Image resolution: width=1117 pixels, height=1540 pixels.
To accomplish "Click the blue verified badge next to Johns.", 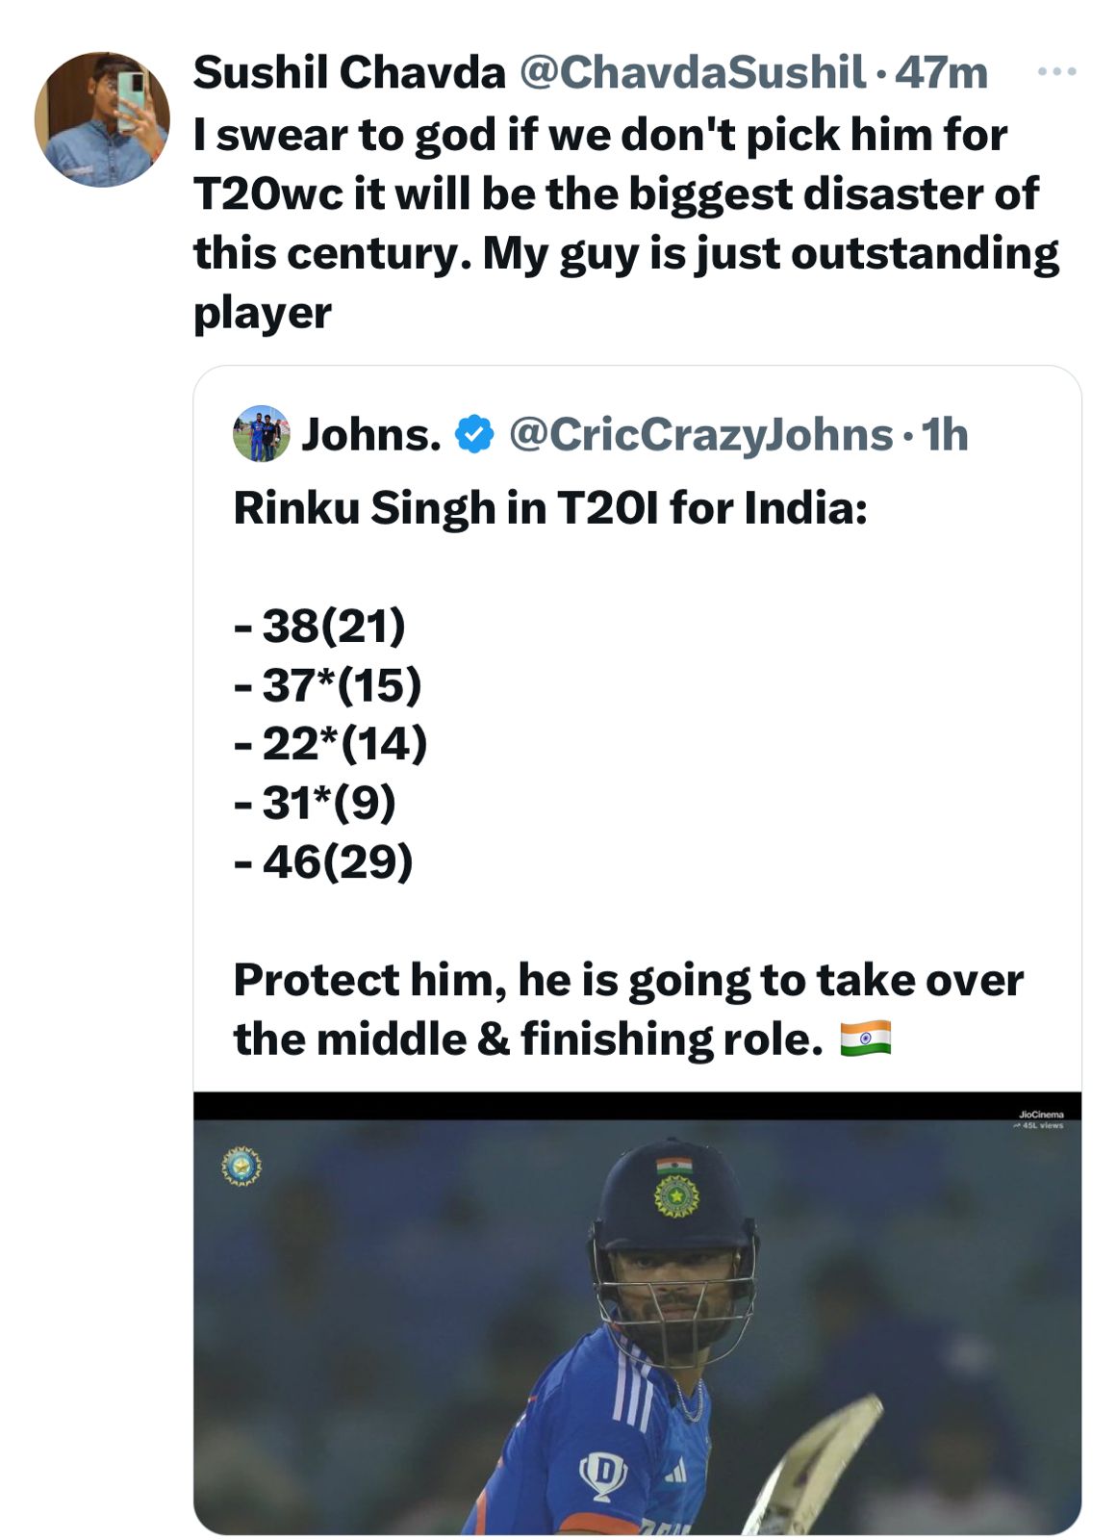I will [x=473, y=434].
